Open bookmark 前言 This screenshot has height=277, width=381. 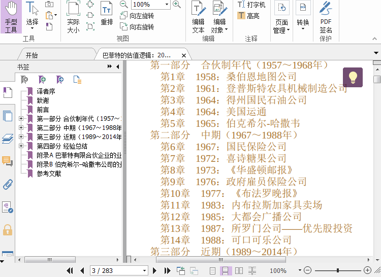(43, 110)
